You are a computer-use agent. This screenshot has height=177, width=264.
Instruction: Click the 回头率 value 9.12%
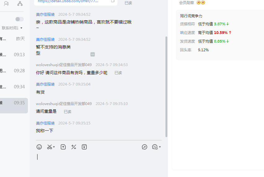(x=203, y=50)
